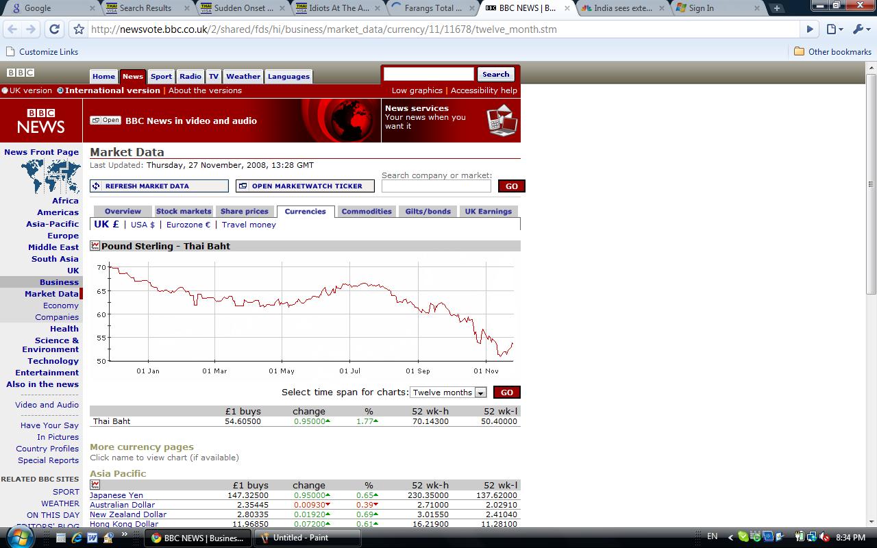877x548 pixels.
Task: Select the International version radio button
Action: point(60,90)
